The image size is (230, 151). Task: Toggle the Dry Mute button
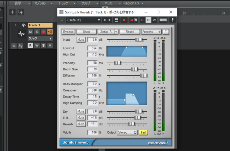(x=81, y=111)
